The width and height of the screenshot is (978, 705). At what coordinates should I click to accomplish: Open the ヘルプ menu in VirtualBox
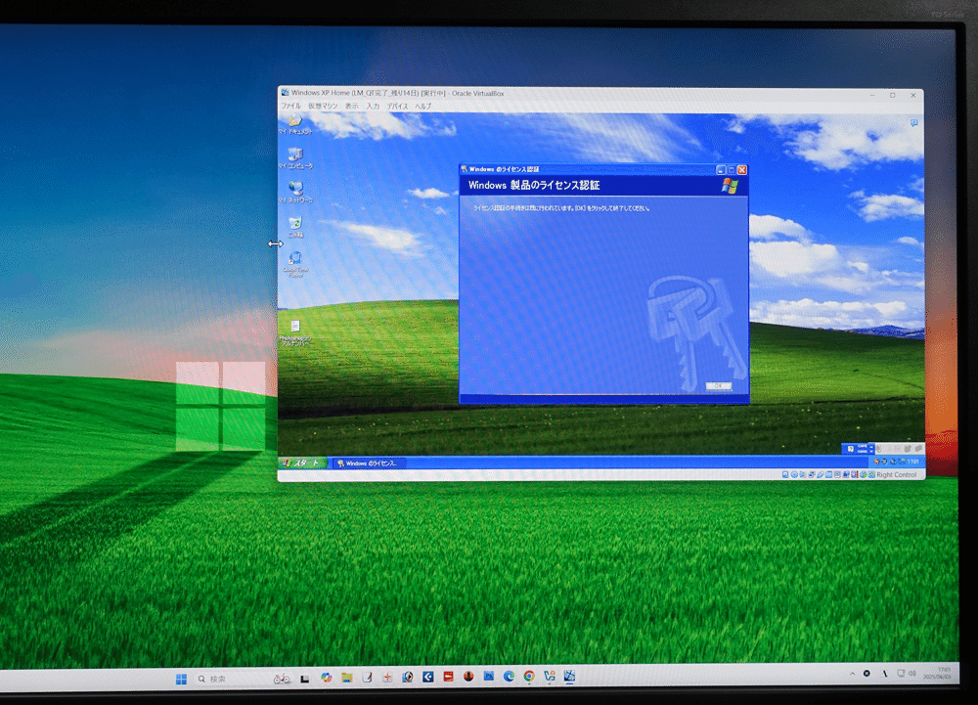click(422, 106)
